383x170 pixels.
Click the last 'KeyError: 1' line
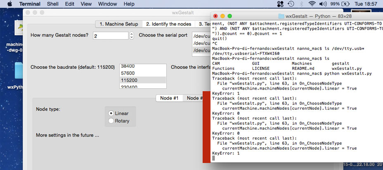[x=226, y=153]
